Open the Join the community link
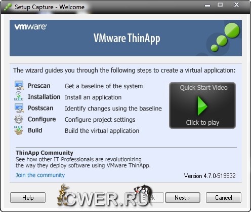 point(40,175)
